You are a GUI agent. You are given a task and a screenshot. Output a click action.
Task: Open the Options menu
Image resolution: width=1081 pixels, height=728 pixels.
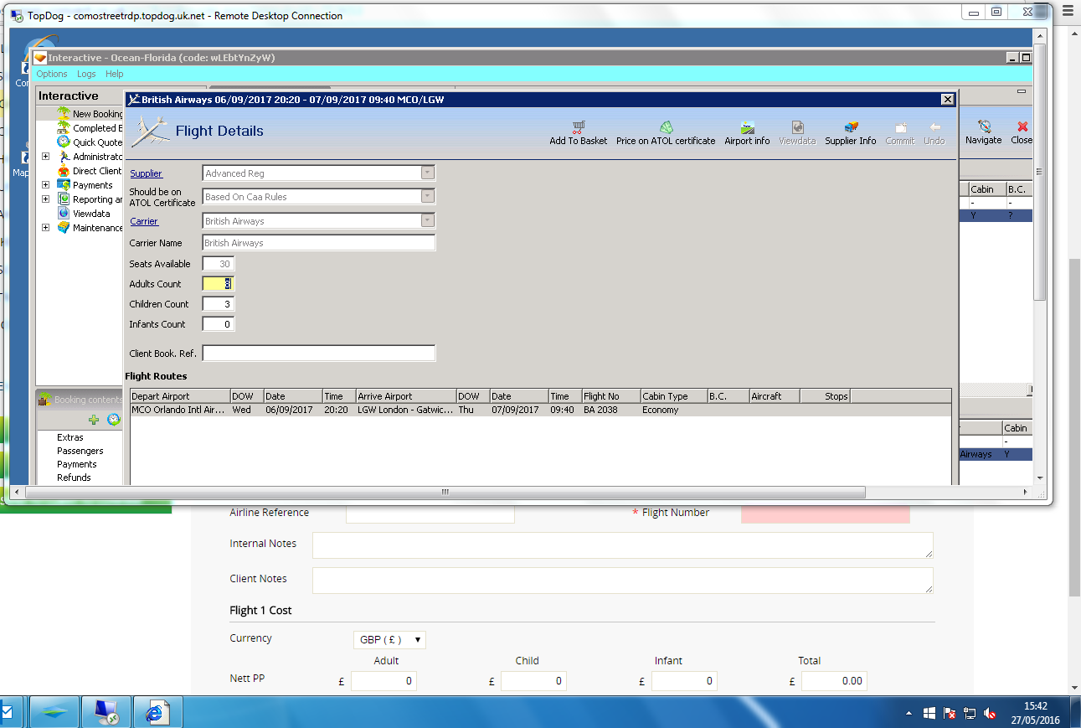coord(52,74)
